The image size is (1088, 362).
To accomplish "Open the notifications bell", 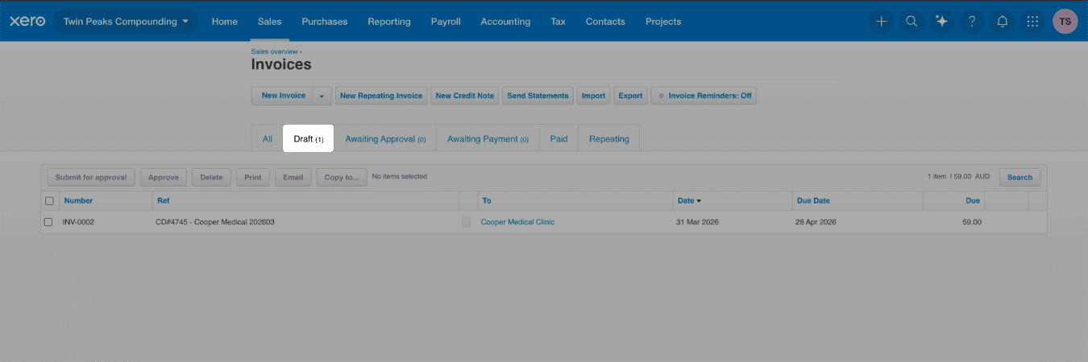I will 1003,22.
